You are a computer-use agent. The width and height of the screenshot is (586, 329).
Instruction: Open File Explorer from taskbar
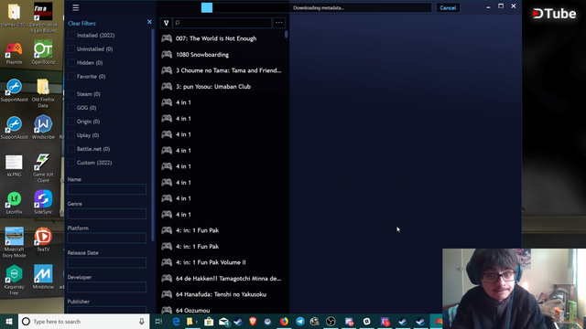pos(190,322)
